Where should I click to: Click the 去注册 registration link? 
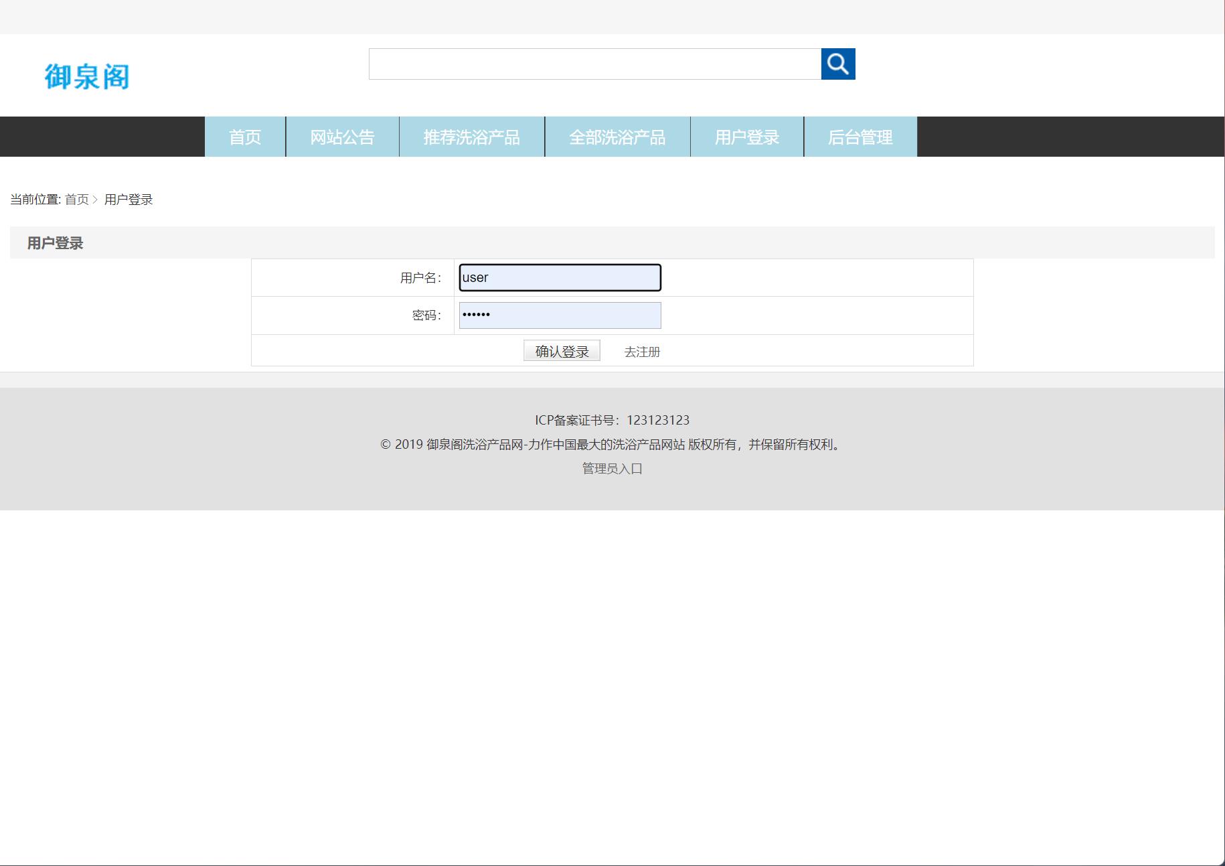[641, 352]
